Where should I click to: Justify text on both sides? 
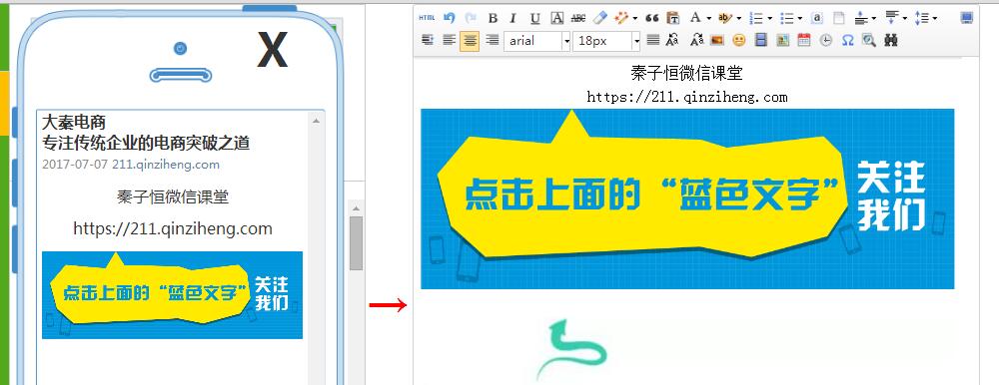pos(652,40)
